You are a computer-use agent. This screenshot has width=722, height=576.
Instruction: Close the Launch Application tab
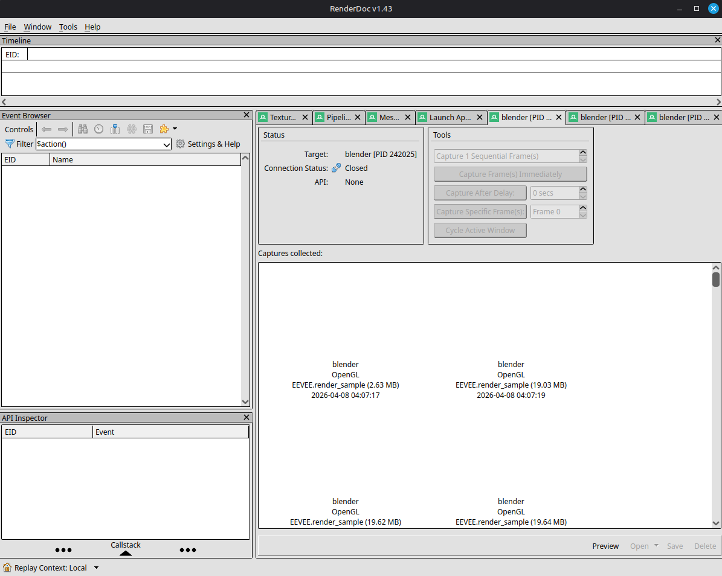[479, 117]
